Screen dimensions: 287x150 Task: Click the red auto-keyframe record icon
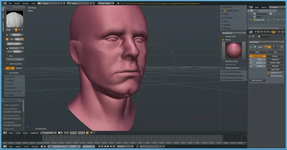[x=137, y=146]
